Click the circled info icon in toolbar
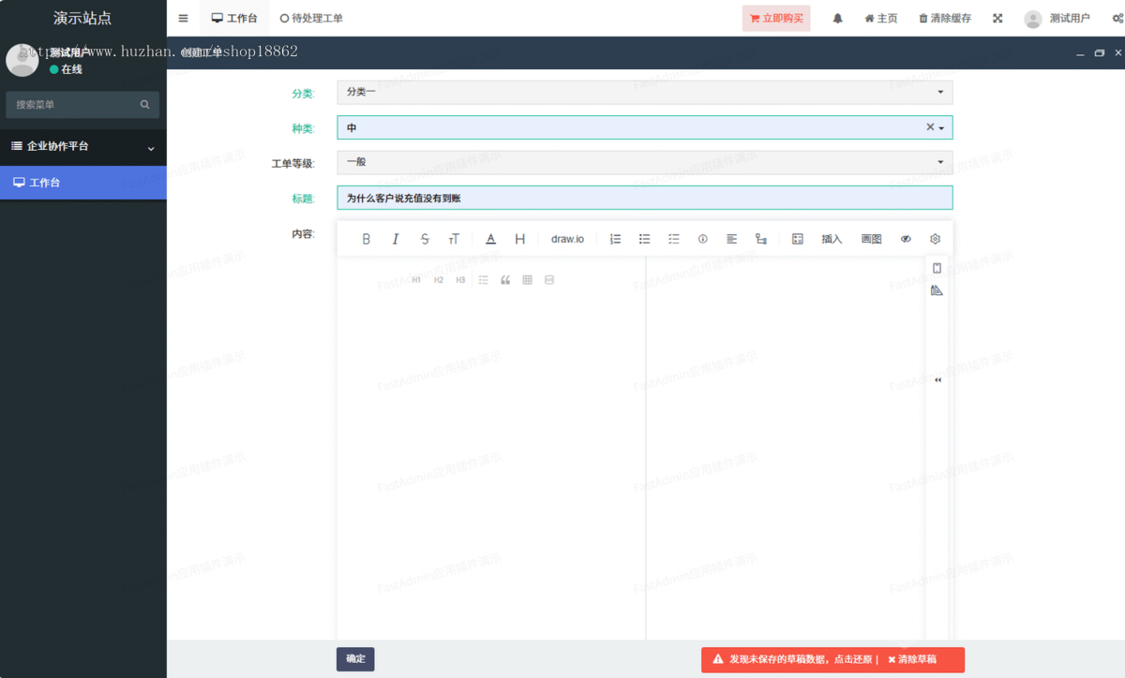This screenshot has width=1125, height=678. (x=702, y=239)
